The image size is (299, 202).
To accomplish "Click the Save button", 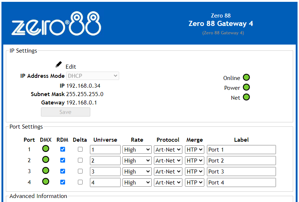I will (x=65, y=112).
